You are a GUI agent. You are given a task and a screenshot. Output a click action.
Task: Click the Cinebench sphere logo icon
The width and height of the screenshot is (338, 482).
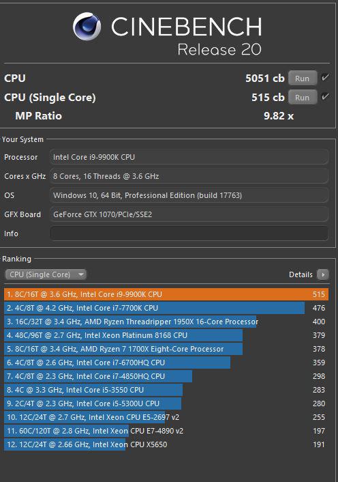point(87,27)
